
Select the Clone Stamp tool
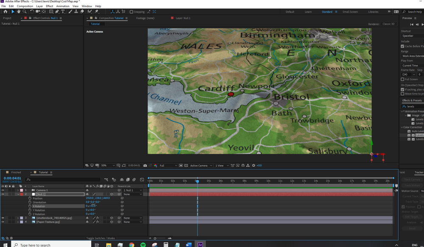coord(76,11)
